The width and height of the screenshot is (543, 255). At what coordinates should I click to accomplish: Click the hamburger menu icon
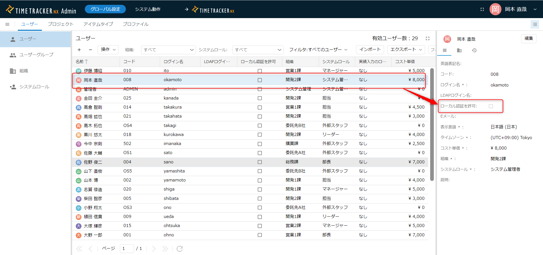click(x=7, y=24)
